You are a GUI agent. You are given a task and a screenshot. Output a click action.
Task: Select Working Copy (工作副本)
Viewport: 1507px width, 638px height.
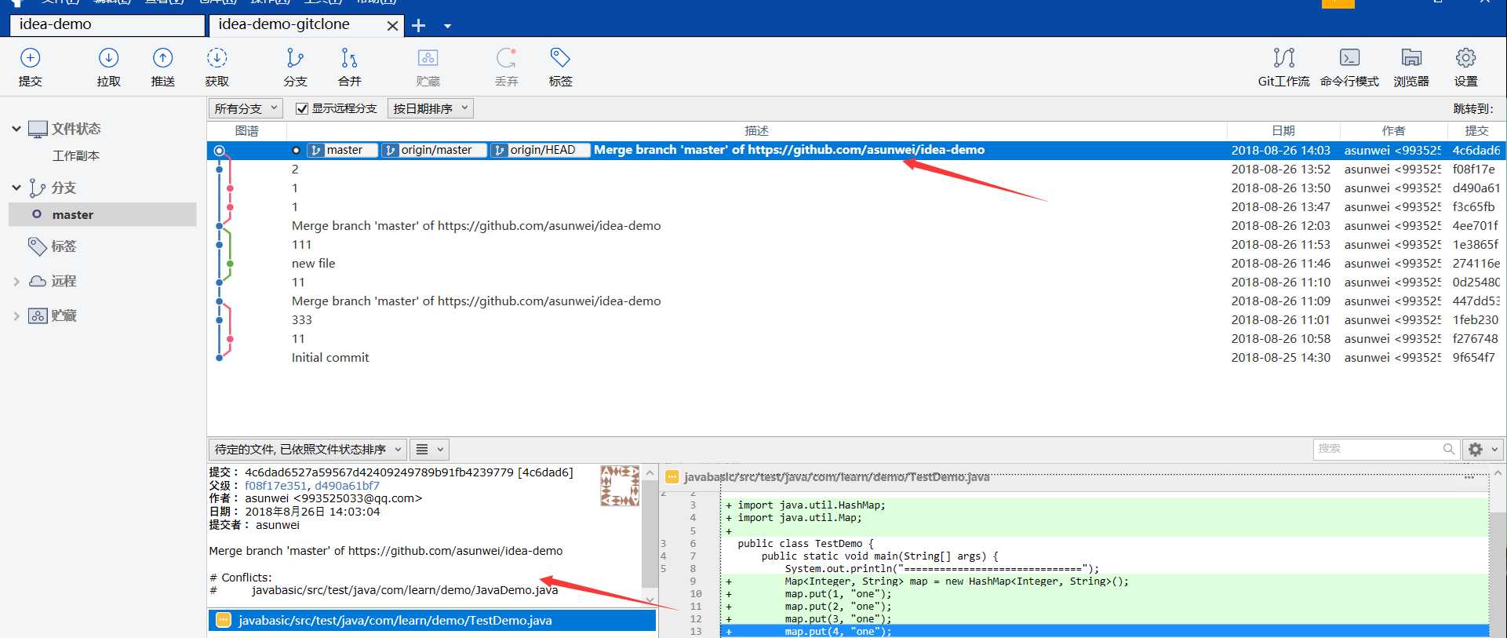point(75,156)
